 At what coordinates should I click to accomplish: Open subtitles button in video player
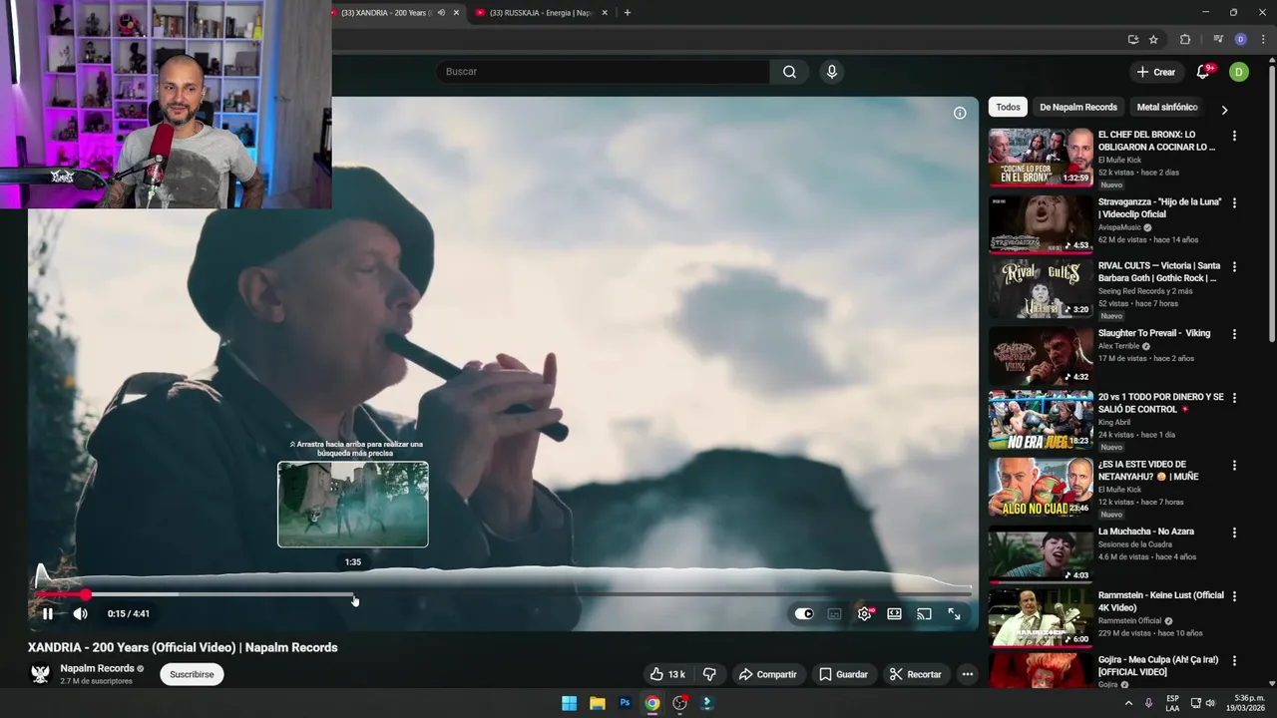pyautogui.click(x=835, y=614)
